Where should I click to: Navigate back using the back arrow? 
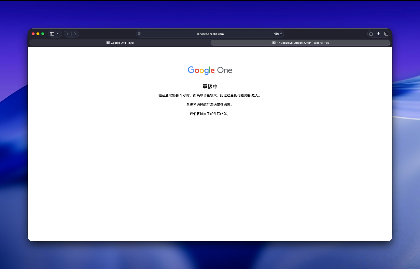67,34
